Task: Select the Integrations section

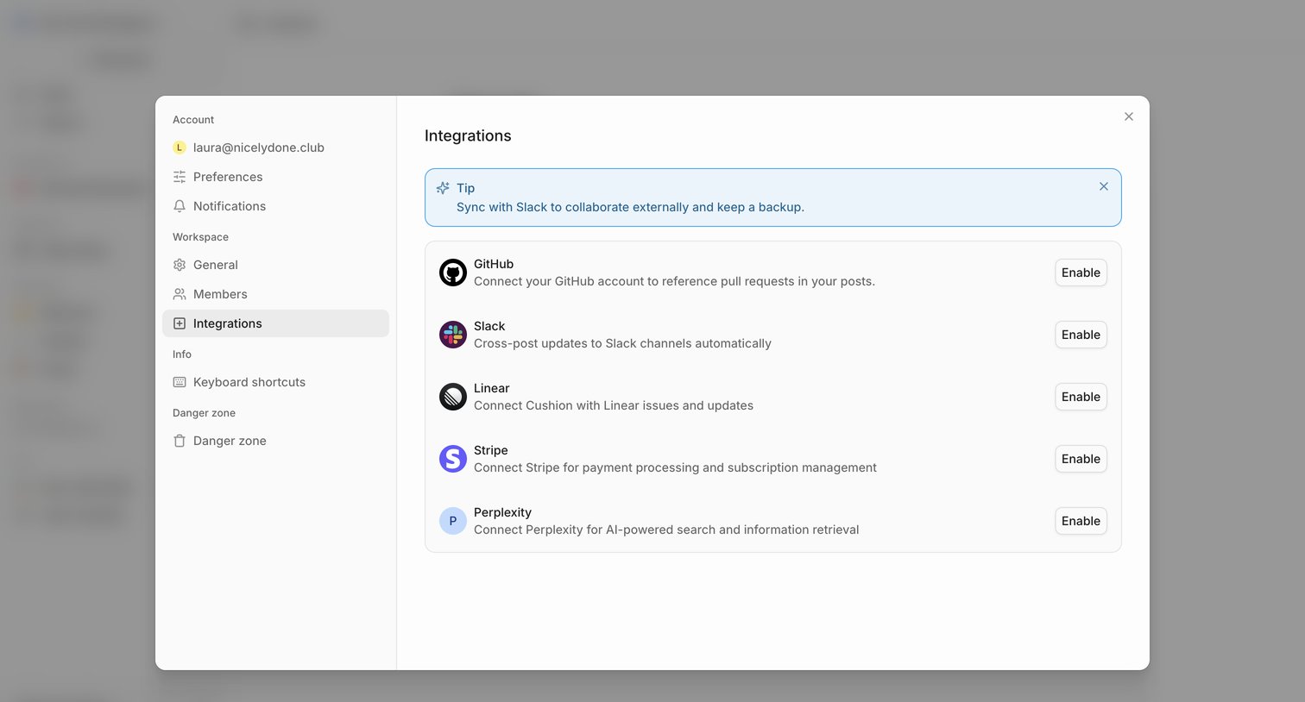Action: pyautogui.click(x=275, y=323)
